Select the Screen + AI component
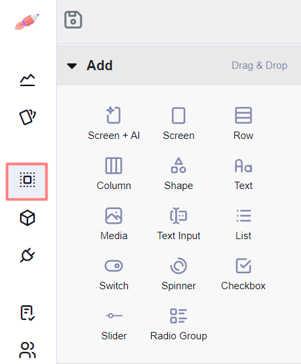Image resolution: width=301 pixels, height=364 pixels. pos(114,124)
